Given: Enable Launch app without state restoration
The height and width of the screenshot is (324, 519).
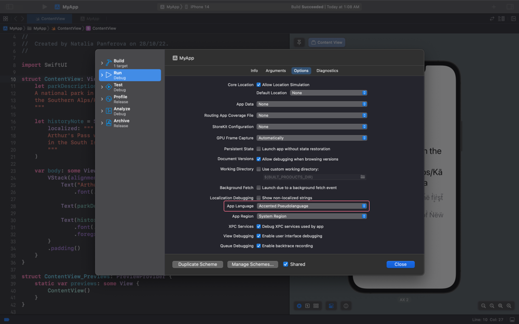Looking at the screenshot, I should coord(258,149).
